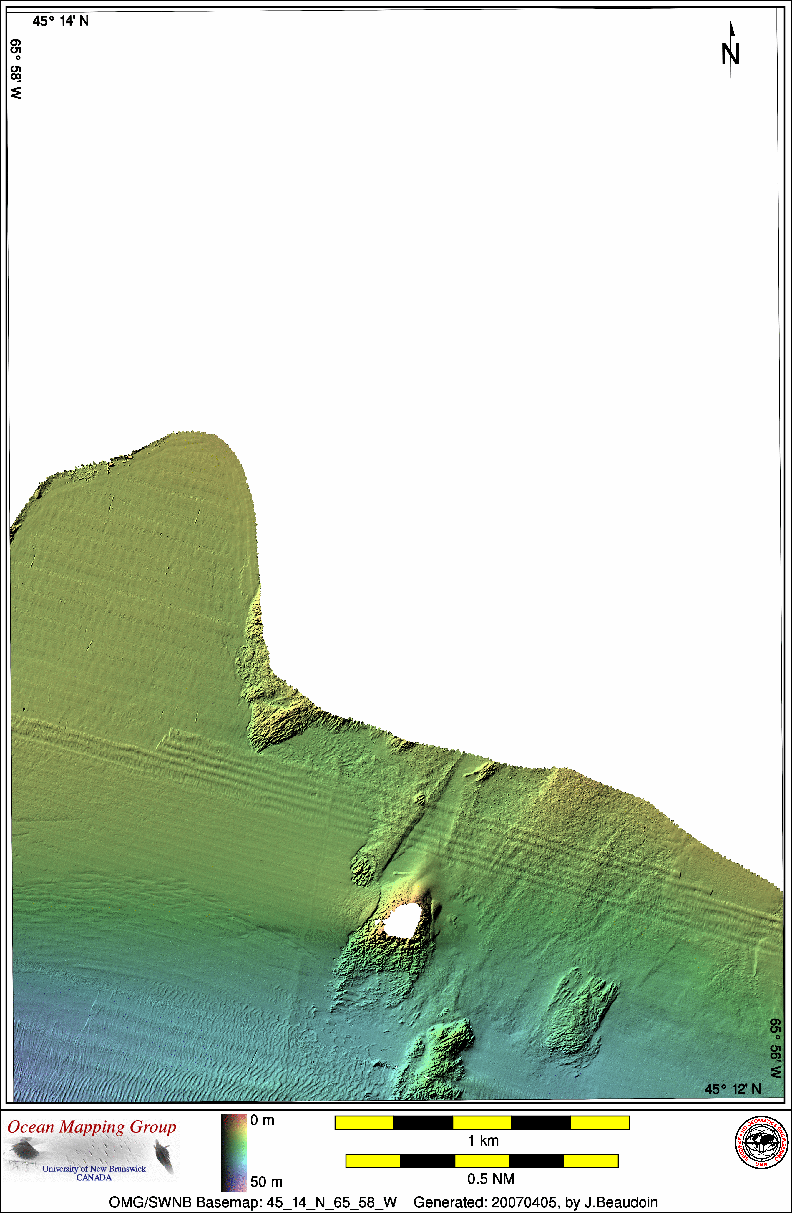Click the 45° 12' N latitude label
This screenshot has width=792, height=1213.
(x=732, y=1089)
